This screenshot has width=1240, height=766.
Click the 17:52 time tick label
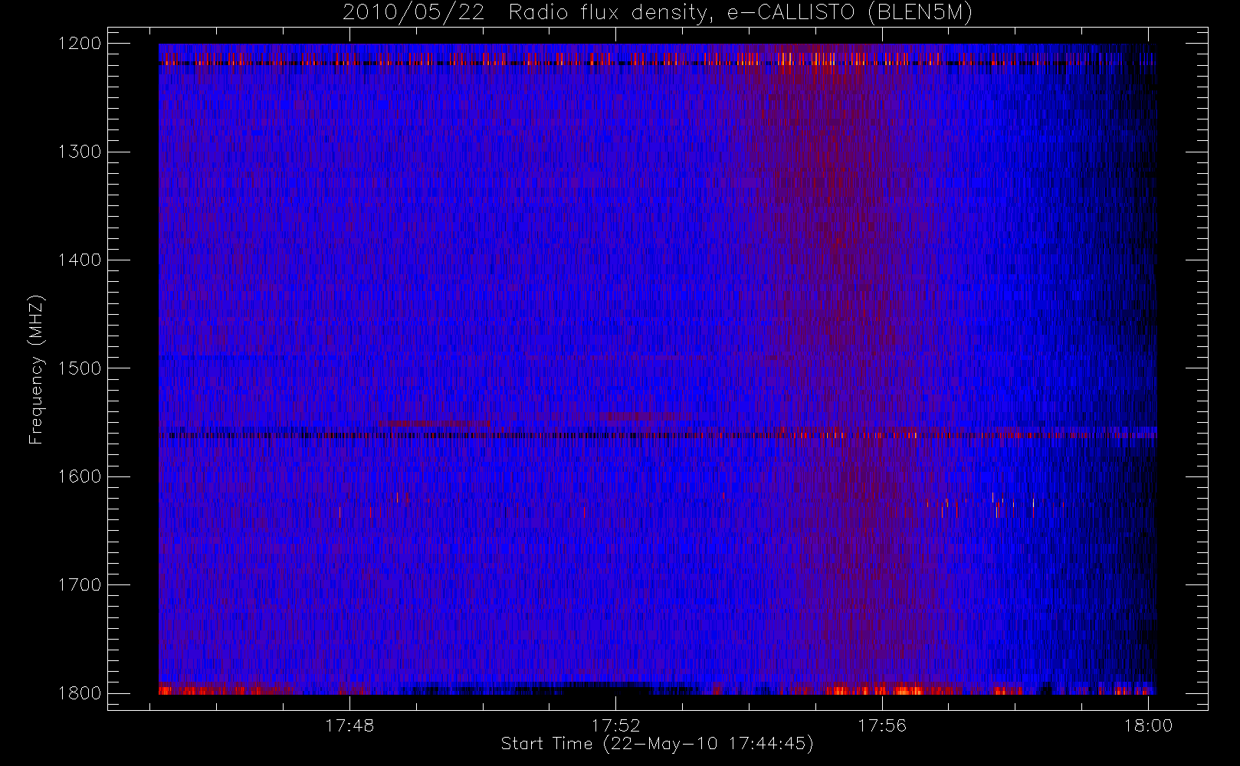[615, 725]
